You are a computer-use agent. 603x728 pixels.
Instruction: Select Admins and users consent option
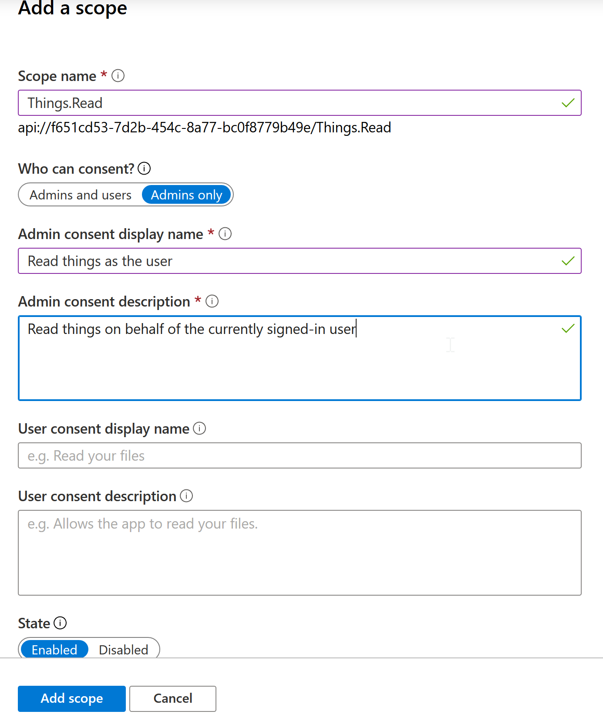81,195
